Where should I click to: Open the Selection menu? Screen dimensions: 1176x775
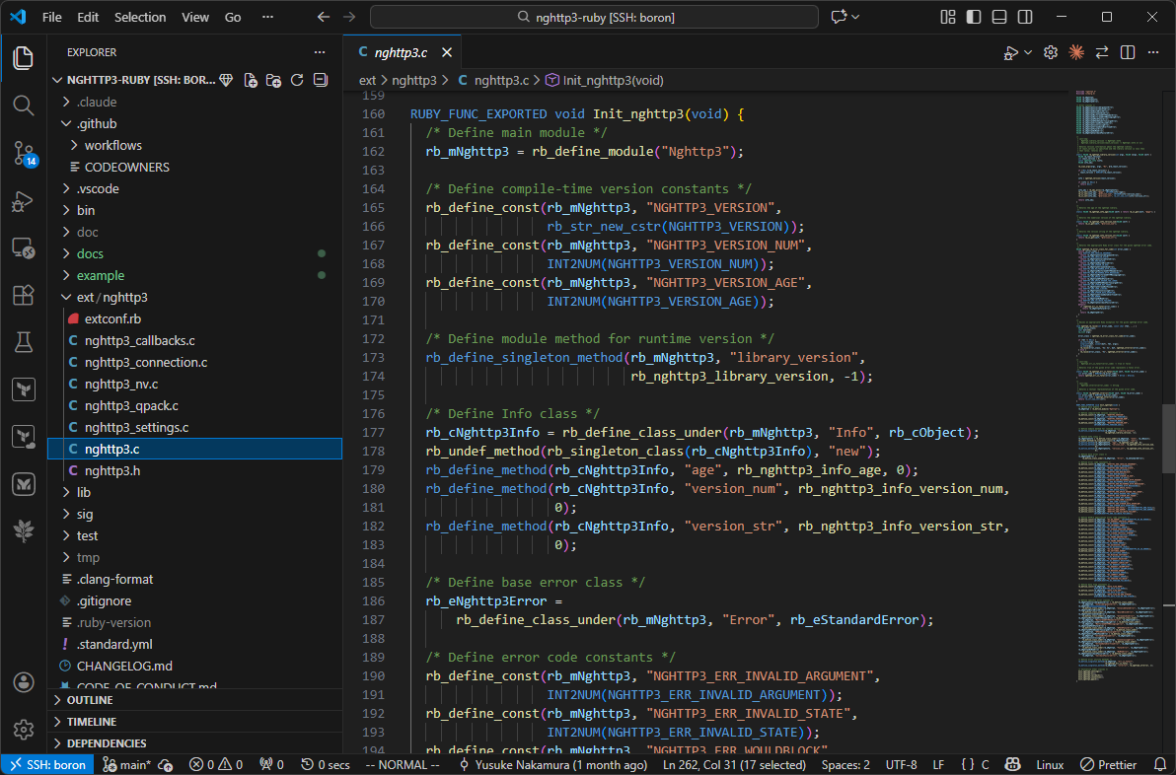(x=140, y=17)
